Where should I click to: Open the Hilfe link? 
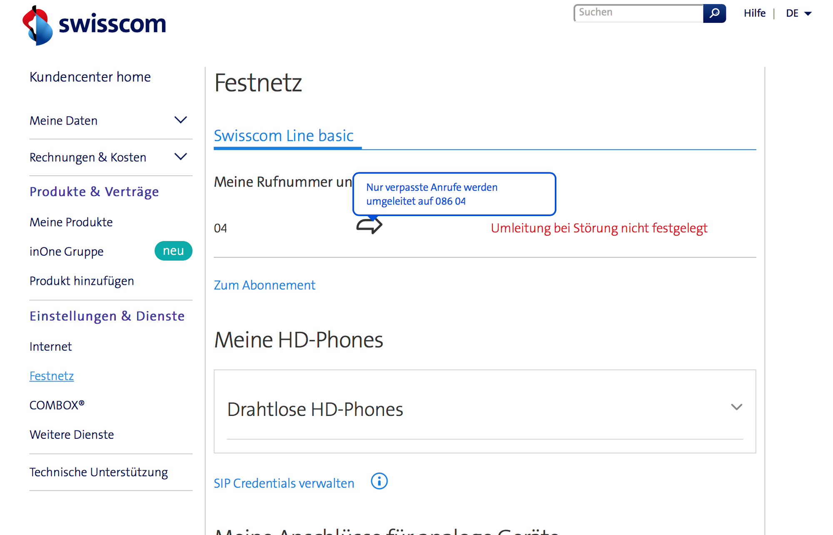[754, 13]
